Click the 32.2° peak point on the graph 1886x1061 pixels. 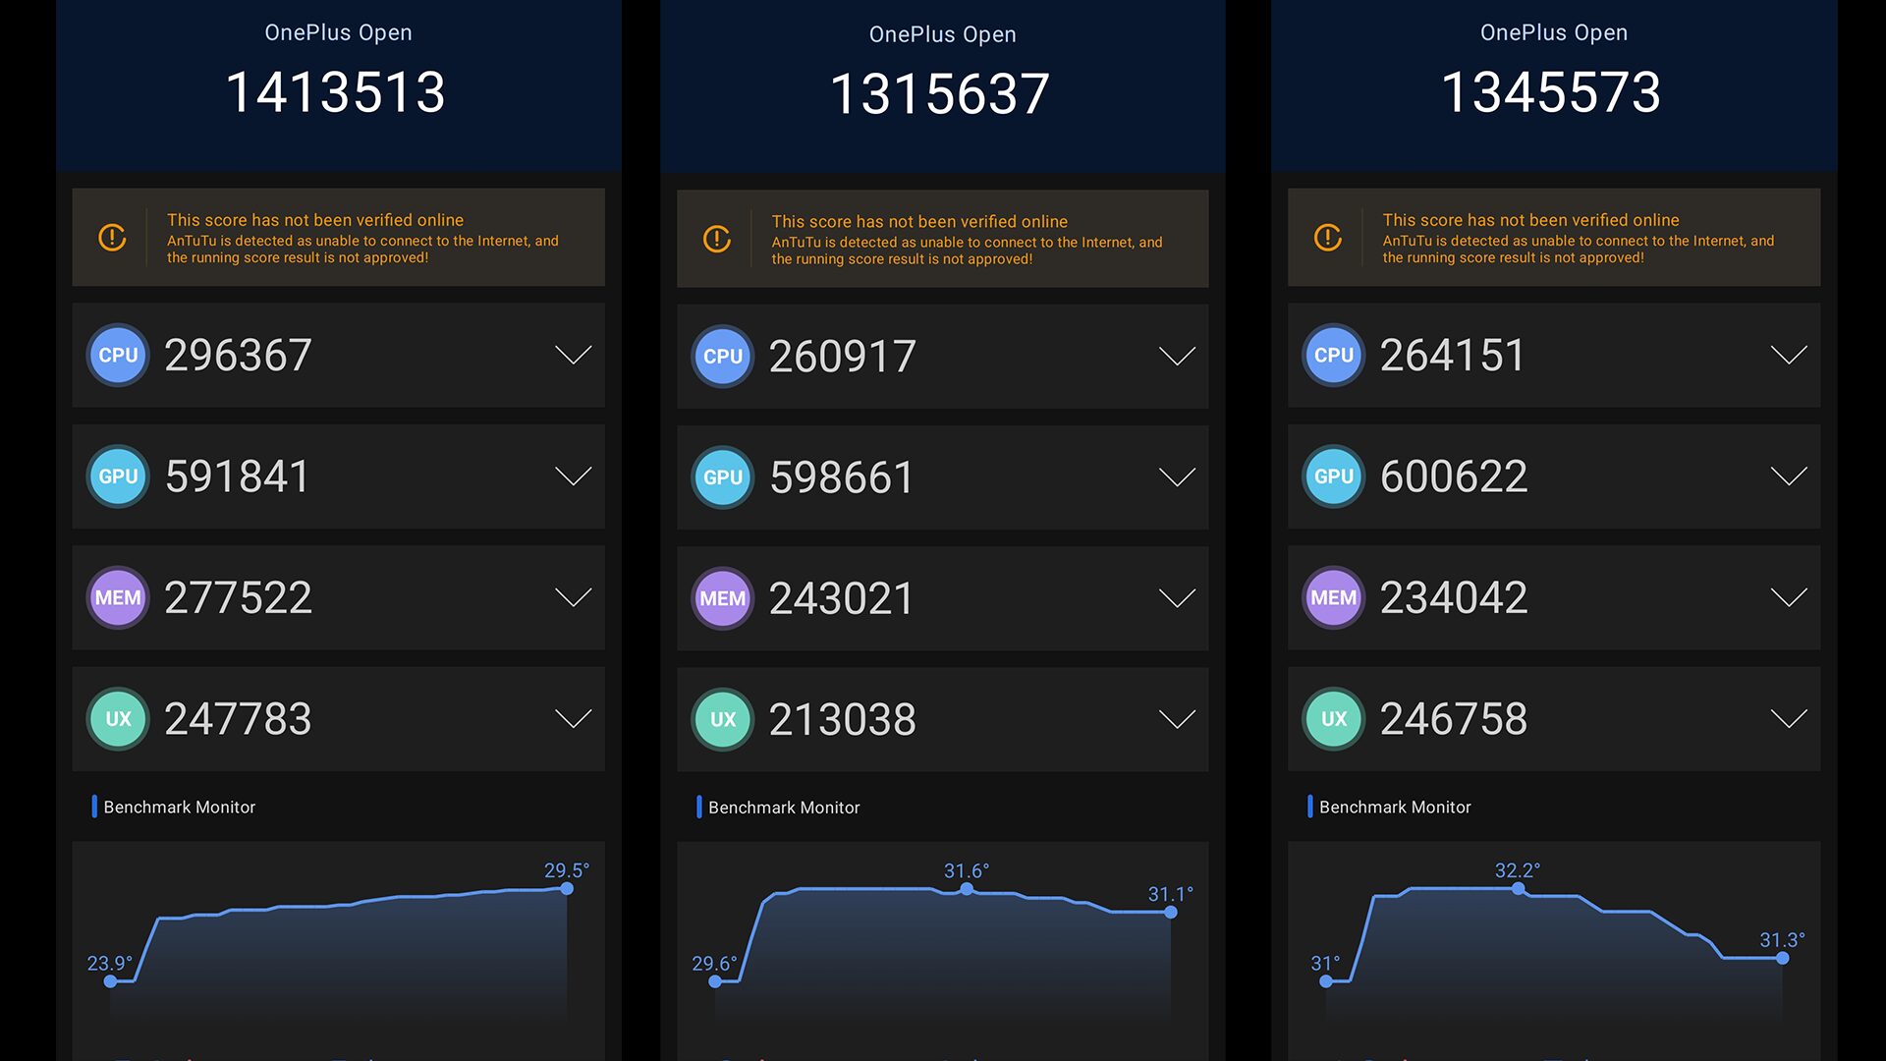click(1519, 888)
